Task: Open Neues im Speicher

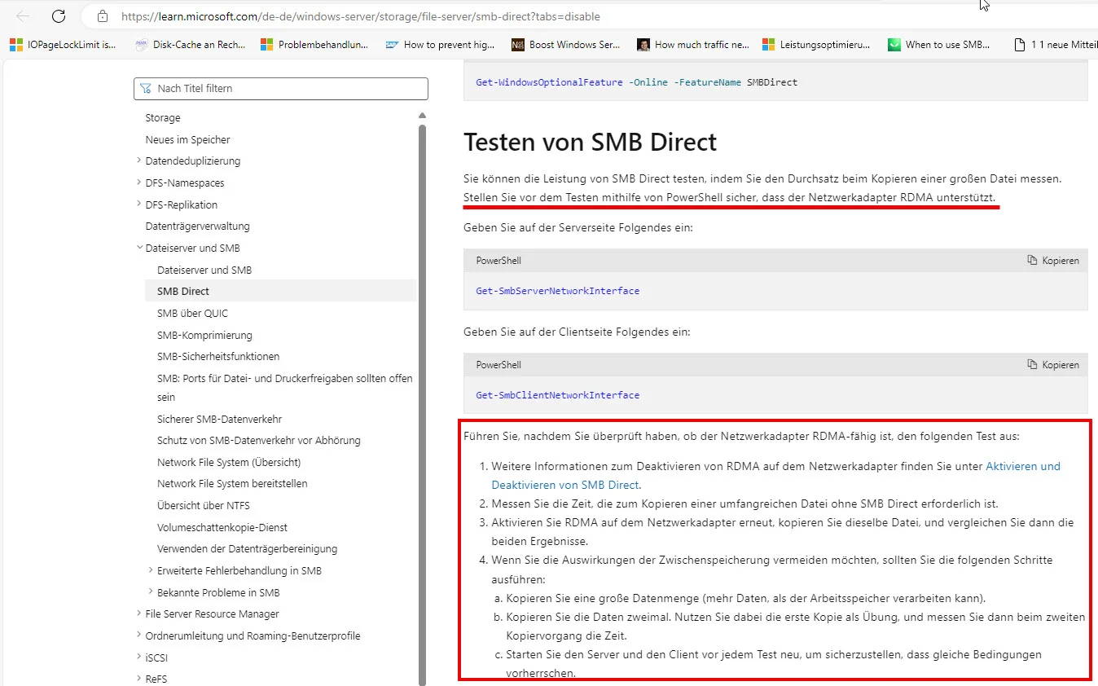Action: pos(187,139)
